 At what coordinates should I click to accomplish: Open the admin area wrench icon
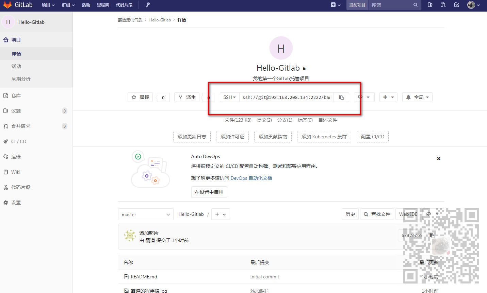click(x=148, y=5)
